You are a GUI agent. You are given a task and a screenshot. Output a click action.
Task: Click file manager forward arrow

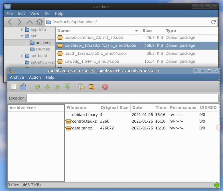point(19,22)
